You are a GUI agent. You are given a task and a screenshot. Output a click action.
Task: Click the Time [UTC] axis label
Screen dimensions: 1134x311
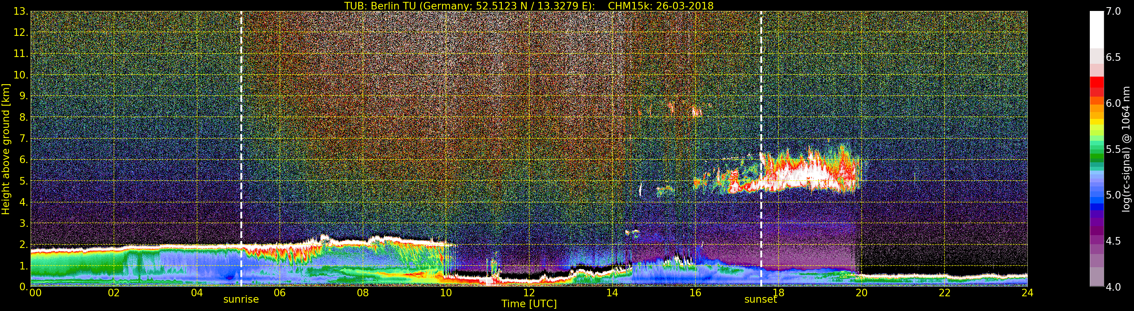[x=529, y=304]
